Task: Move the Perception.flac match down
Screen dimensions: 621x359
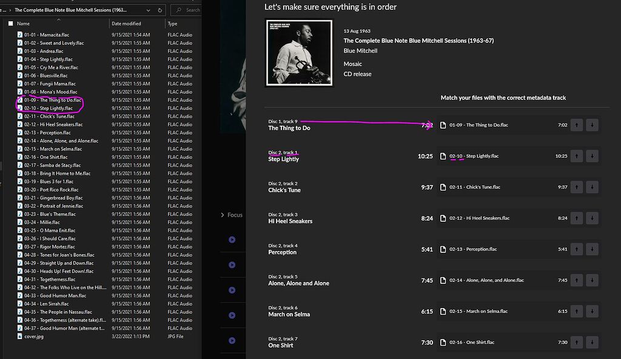Action: (592, 249)
